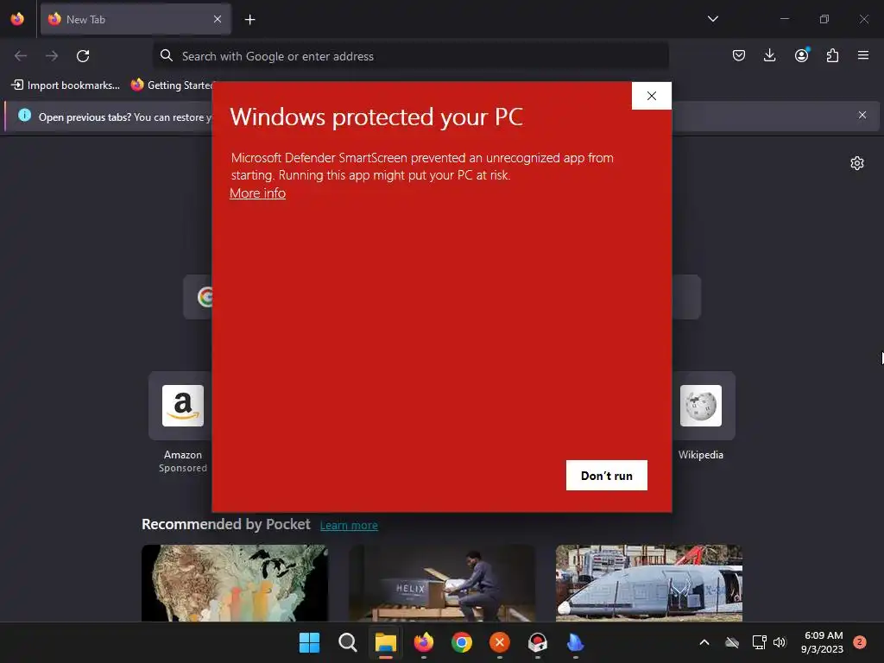
Task: Click the forward navigation arrow
Action: 52,56
